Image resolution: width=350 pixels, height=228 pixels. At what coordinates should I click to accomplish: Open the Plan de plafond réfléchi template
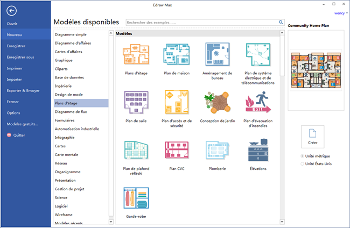pos(136,150)
